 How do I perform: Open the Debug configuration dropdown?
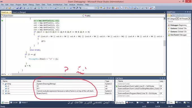(x=94, y=8)
